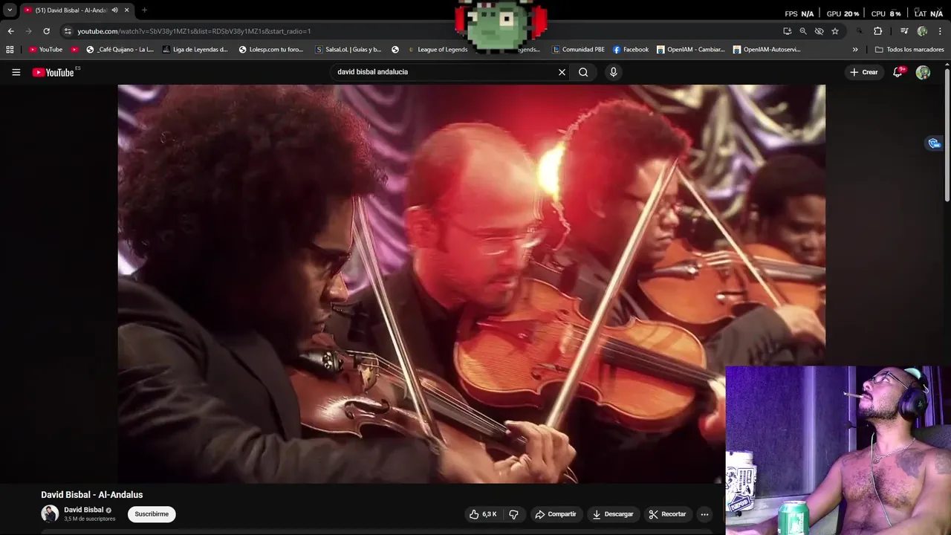The height and width of the screenshot is (535, 951).
Task: Click the Compartir share button
Action: pyautogui.click(x=556, y=514)
